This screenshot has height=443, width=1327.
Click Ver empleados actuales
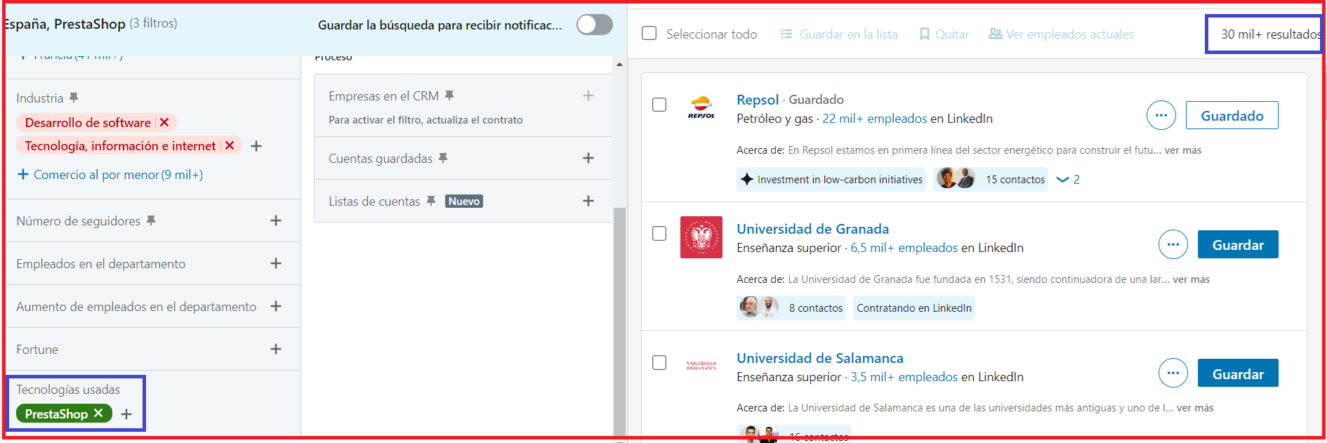coord(1062,34)
